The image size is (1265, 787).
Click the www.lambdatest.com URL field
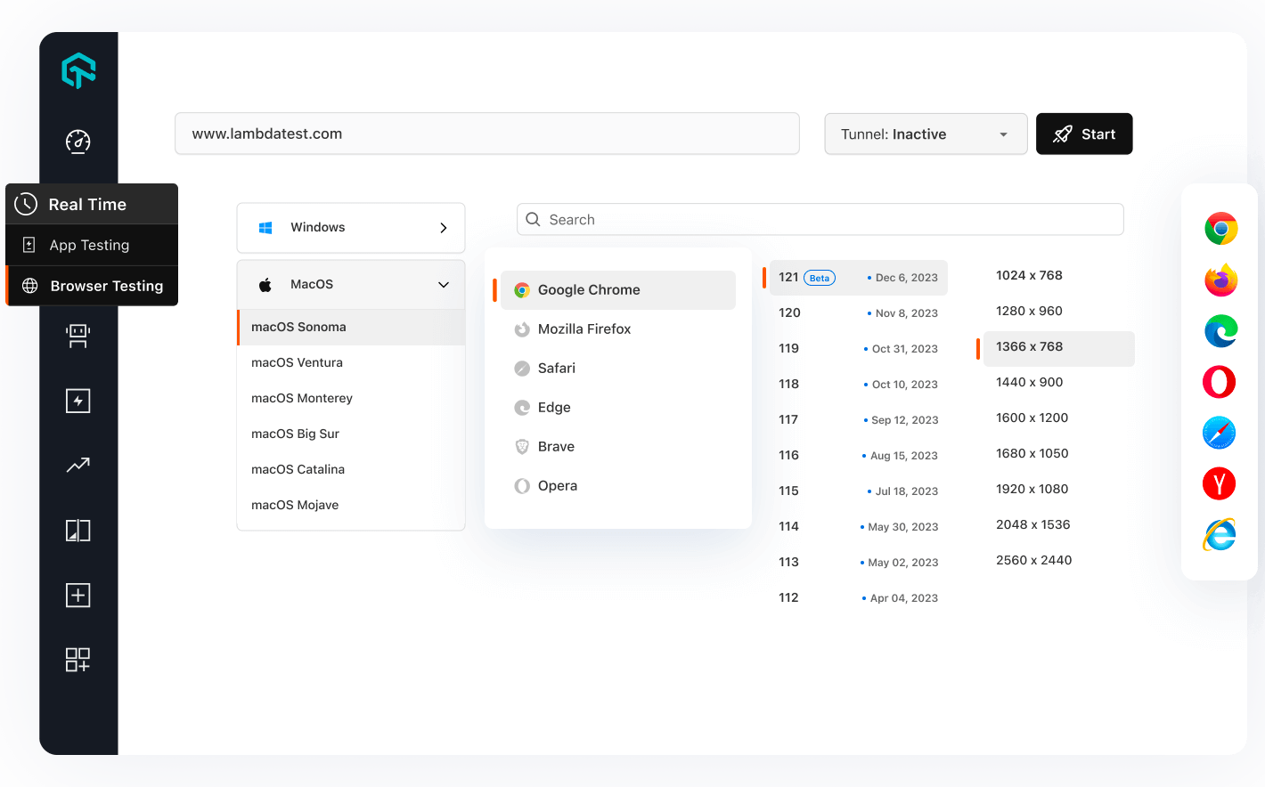pyautogui.click(x=487, y=134)
